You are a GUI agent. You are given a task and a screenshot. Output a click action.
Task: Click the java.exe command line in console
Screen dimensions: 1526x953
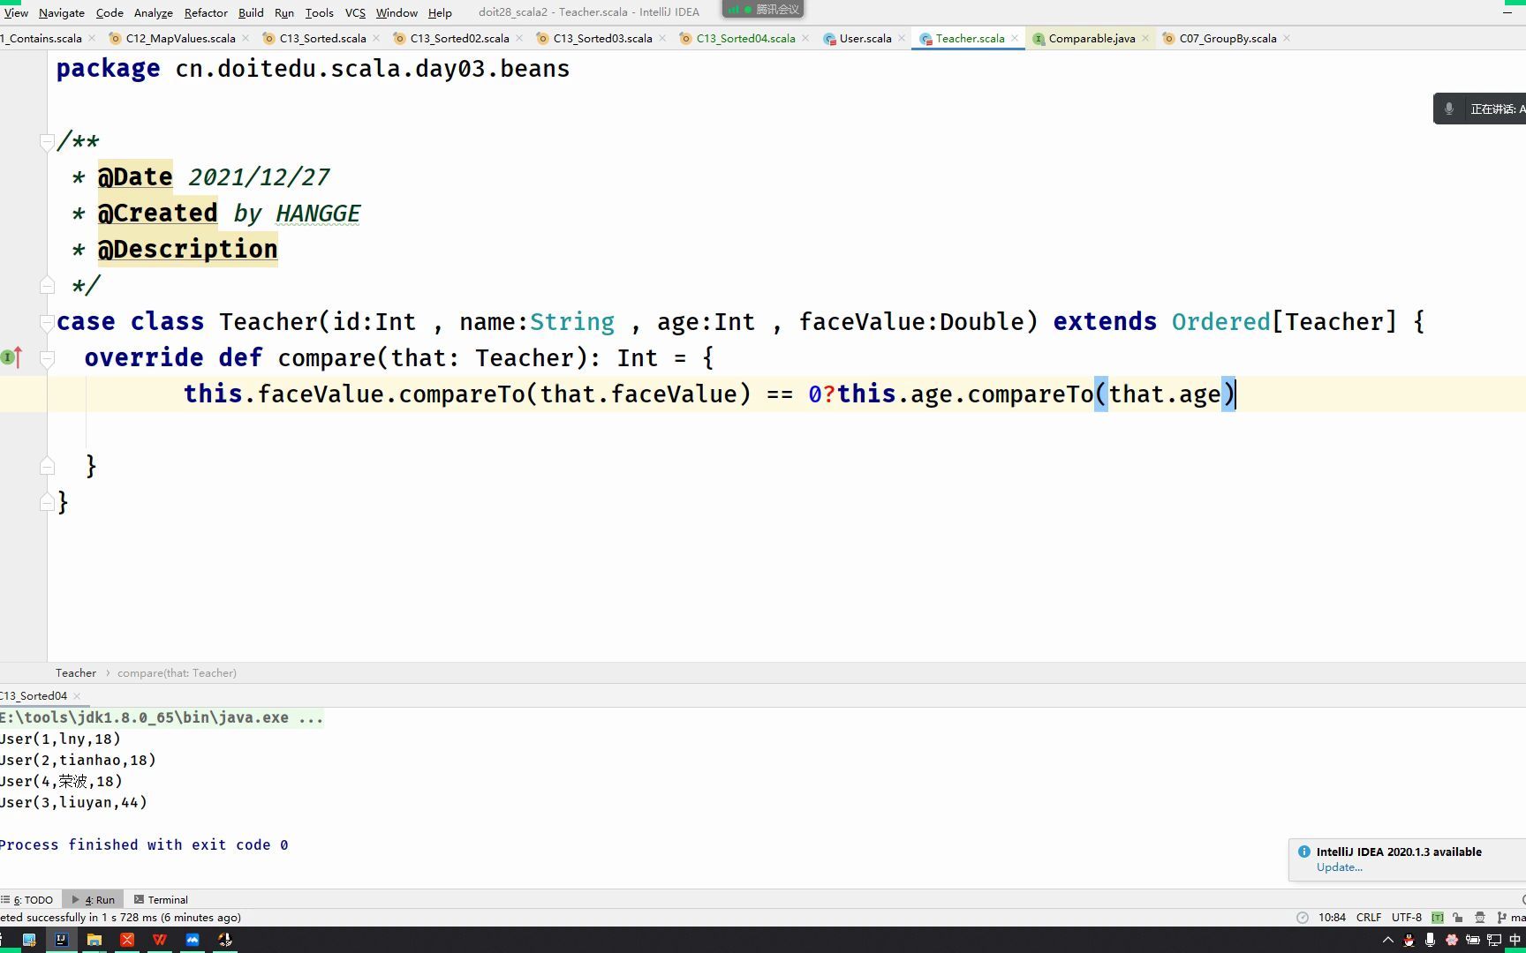coord(162,718)
